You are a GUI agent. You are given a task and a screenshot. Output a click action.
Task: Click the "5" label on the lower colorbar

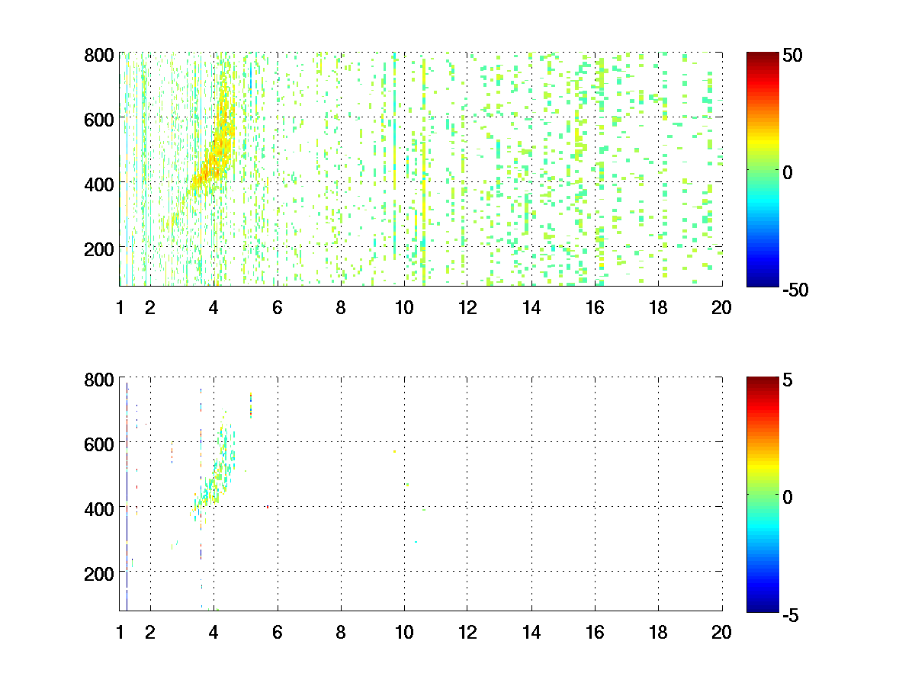(786, 380)
